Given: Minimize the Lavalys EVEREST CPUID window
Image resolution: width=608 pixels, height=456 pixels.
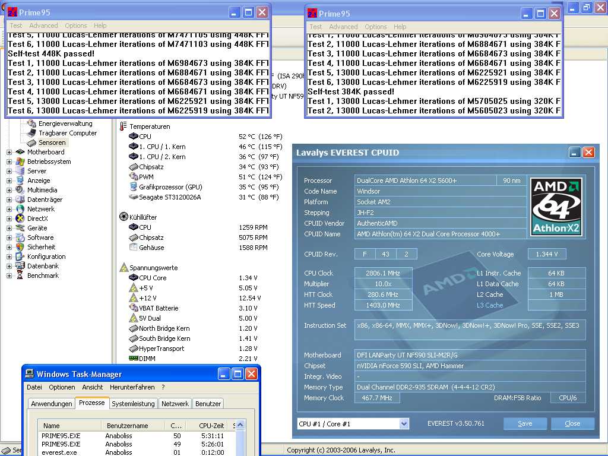Looking at the screenshot, I should (575, 153).
